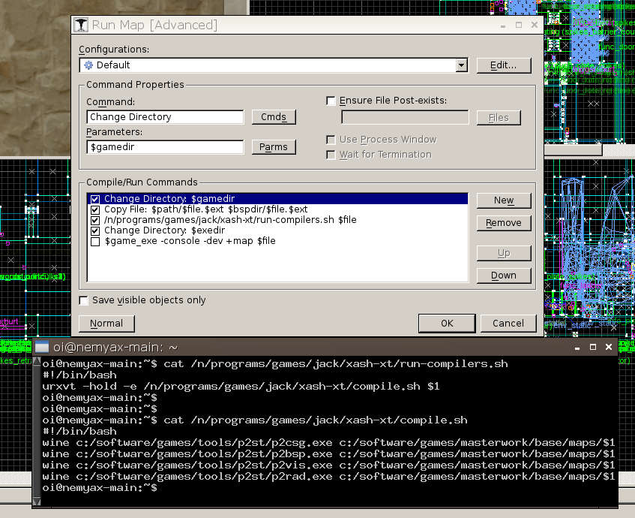
Task: Click the New command button
Action: click(x=504, y=200)
